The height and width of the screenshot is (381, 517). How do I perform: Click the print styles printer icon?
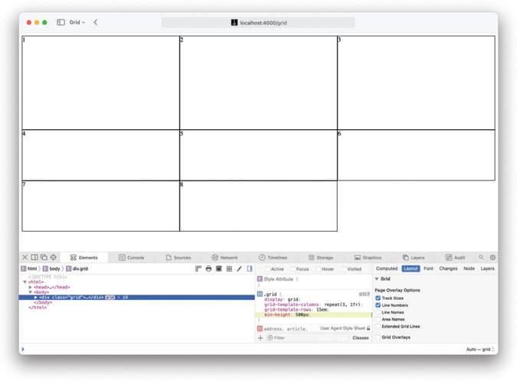click(x=208, y=269)
